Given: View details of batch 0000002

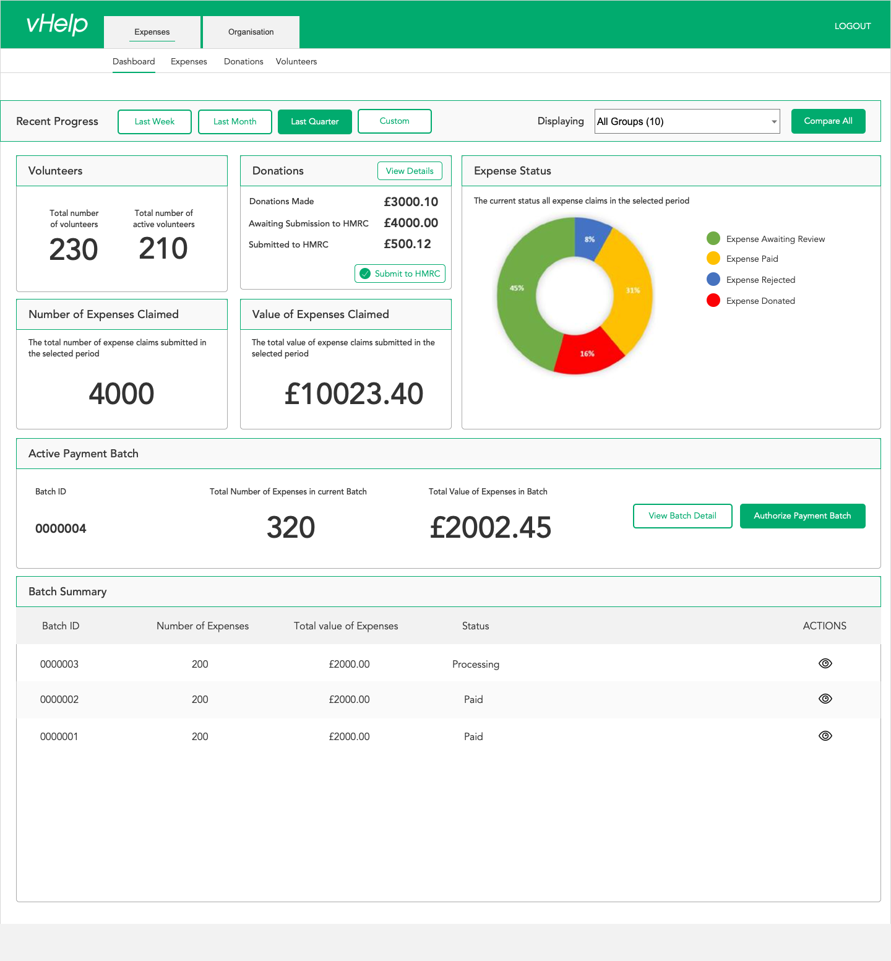Looking at the screenshot, I should 825,699.
